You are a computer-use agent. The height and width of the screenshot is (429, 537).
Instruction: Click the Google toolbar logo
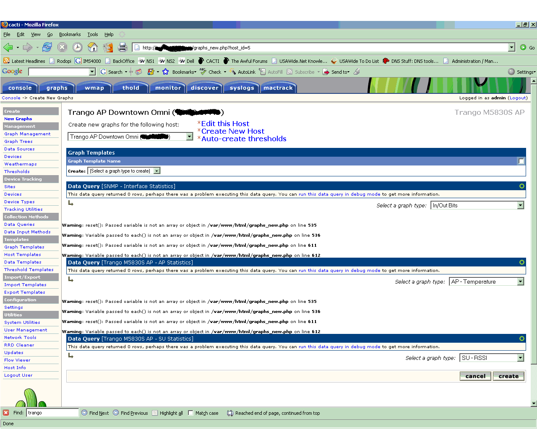tap(12, 72)
